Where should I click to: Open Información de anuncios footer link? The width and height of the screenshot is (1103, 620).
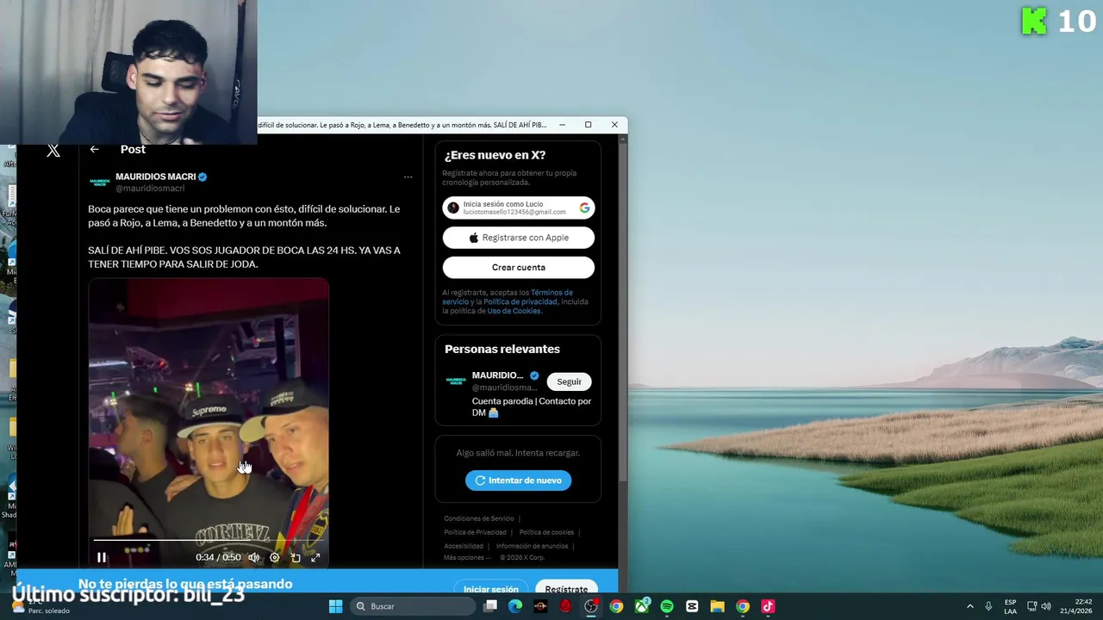pos(532,546)
